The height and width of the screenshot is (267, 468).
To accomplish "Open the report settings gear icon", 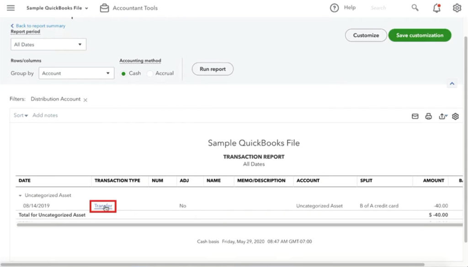I will pyautogui.click(x=455, y=116).
